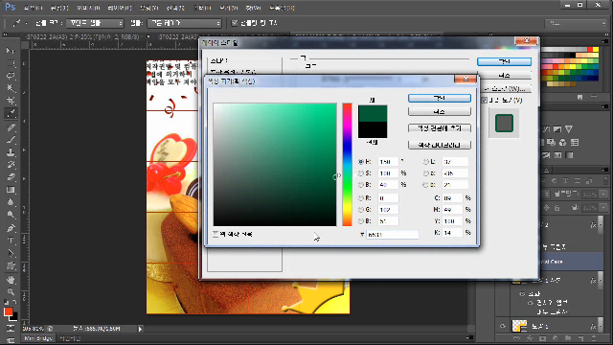
Task: Open the layer Fill dropdown arrow
Action: 603,207
